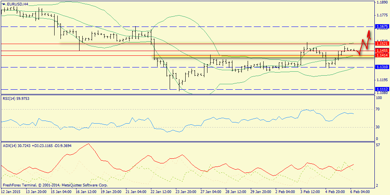The image size is (390, 195).
Task: Click the FreshForex Terminal copyright text
Action: coord(55,185)
